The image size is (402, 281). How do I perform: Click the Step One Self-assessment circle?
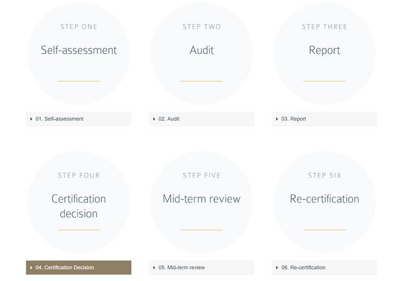[79, 53]
